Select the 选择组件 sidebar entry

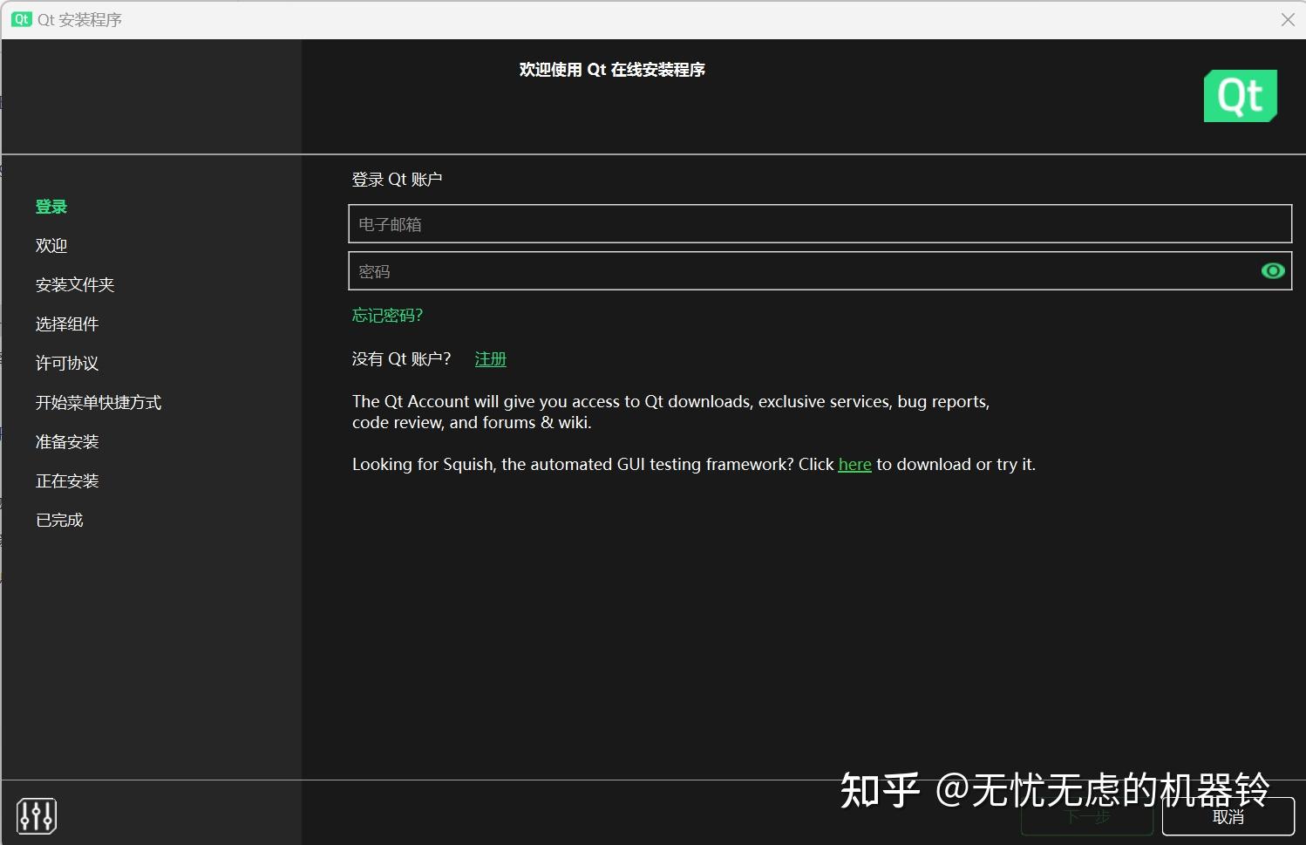(x=66, y=324)
